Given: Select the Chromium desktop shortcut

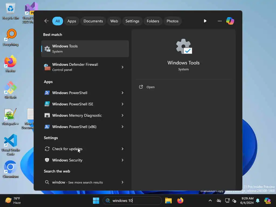Looking at the screenshot, I should [11, 169].
